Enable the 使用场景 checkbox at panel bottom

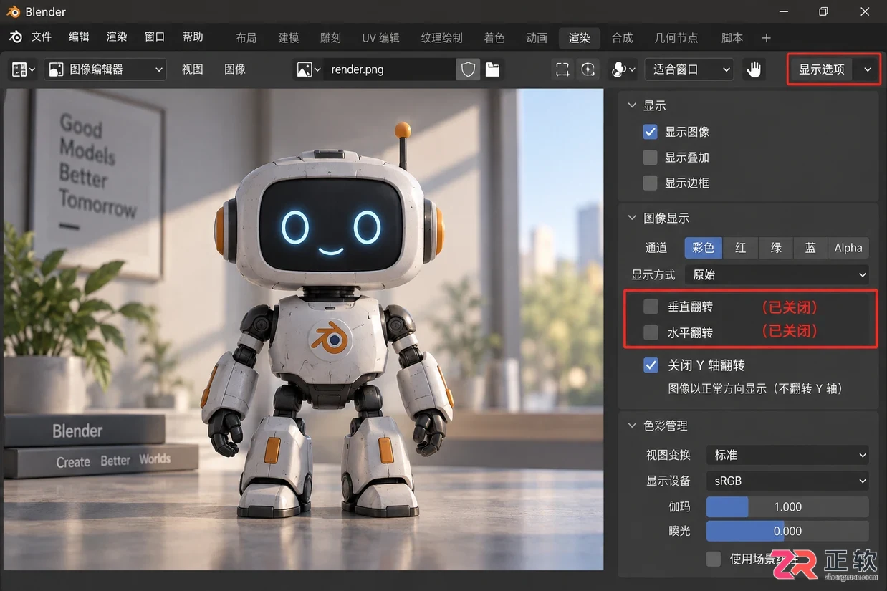pyautogui.click(x=714, y=559)
